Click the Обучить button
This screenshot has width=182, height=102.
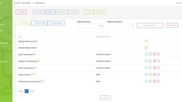coord(100,12)
